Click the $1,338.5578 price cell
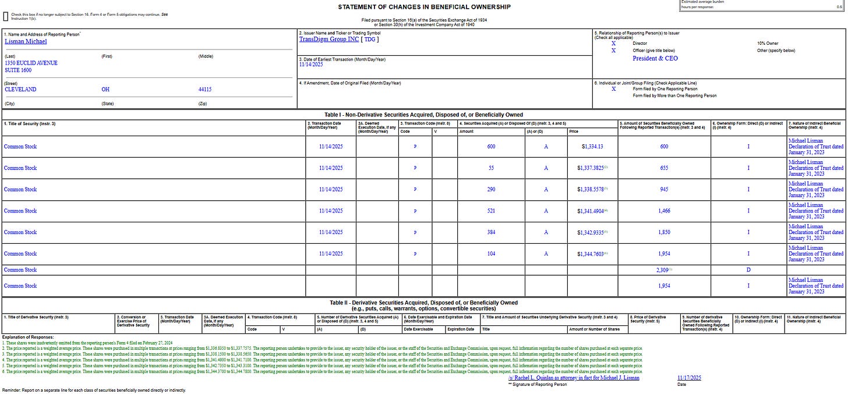This screenshot has height=394, width=848. [592, 190]
